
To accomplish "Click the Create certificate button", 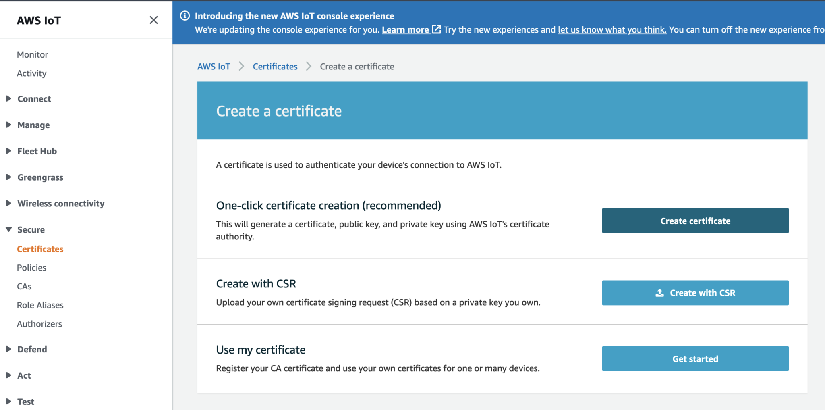I will [695, 221].
